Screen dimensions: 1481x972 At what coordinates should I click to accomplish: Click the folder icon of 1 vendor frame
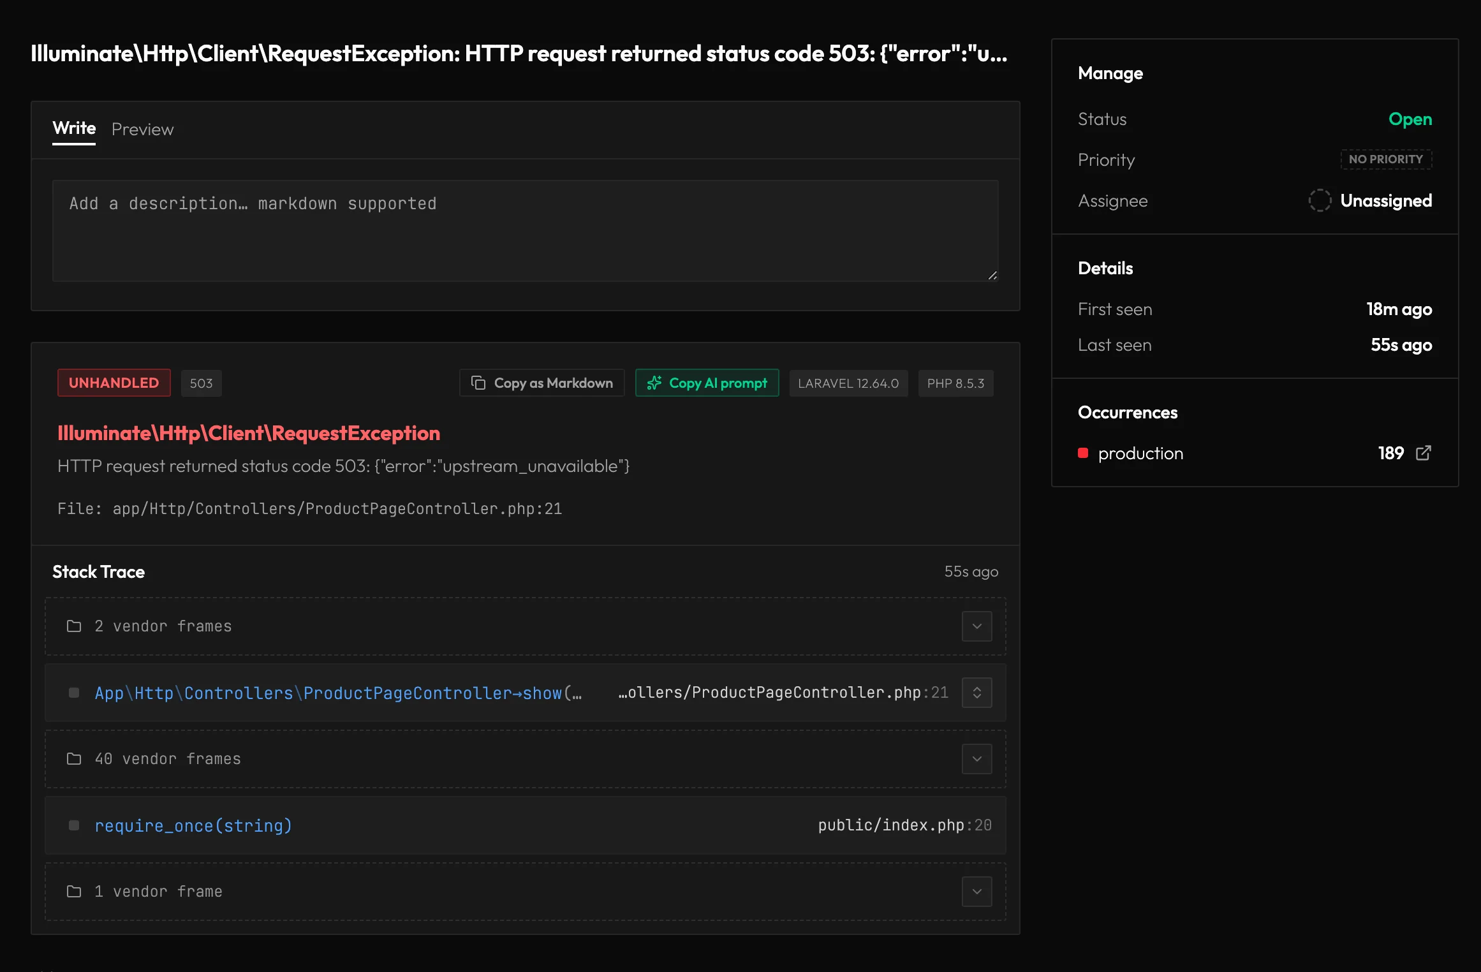[x=74, y=892]
